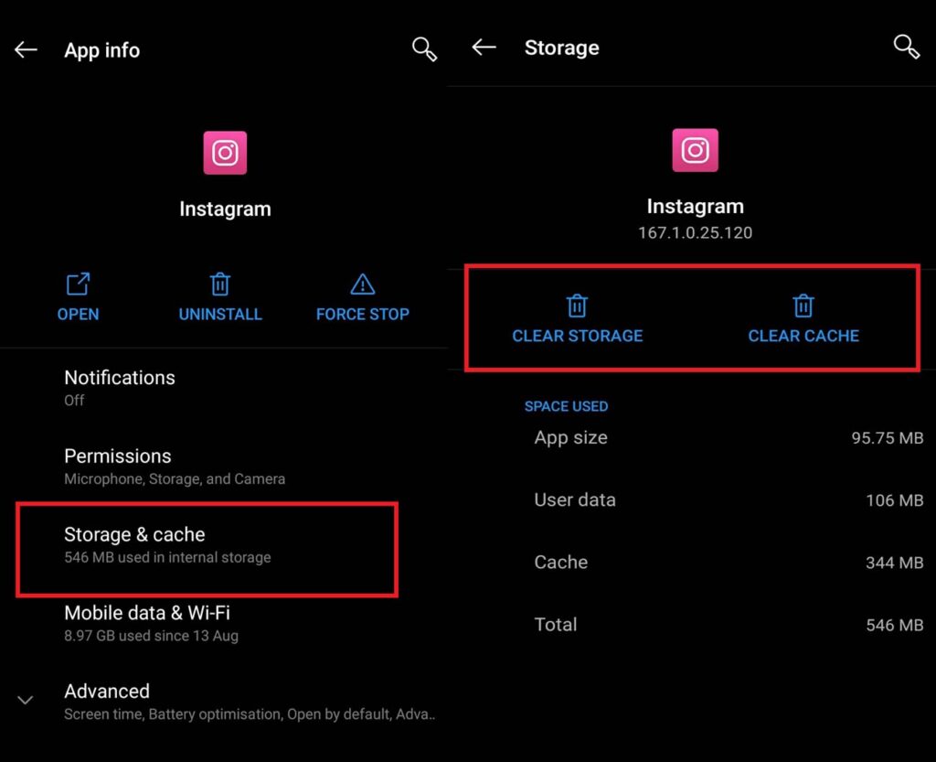The width and height of the screenshot is (936, 762).
Task: Tap '8.97 GB used since 13 Aug'
Action: [x=151, y=636]
